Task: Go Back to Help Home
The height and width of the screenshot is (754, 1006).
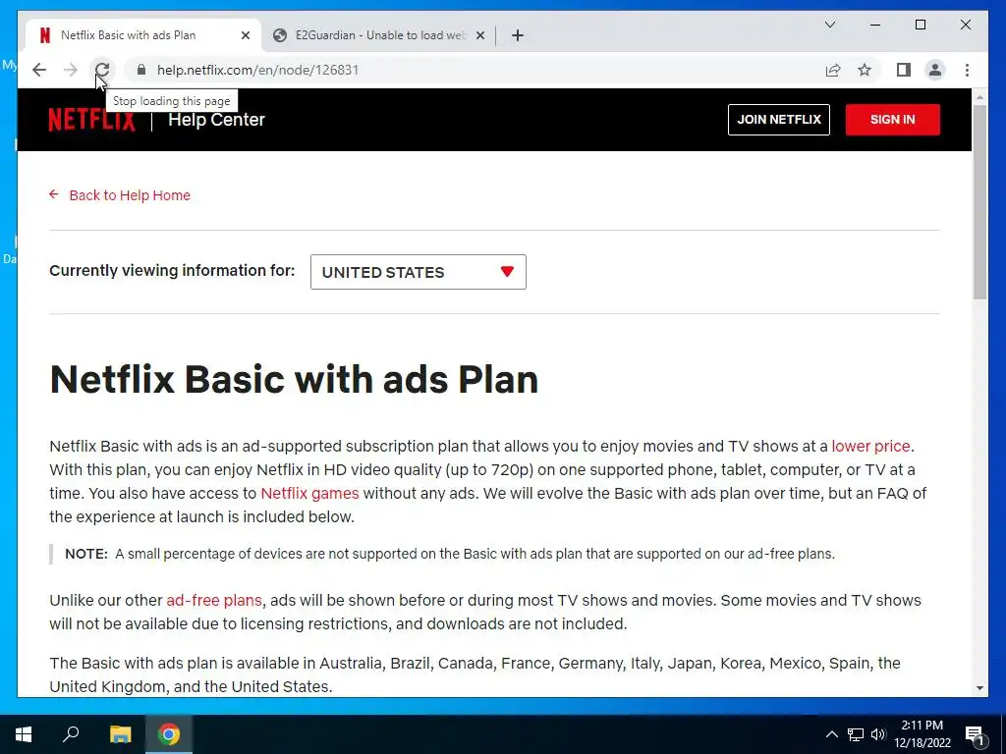Action: 120,195
